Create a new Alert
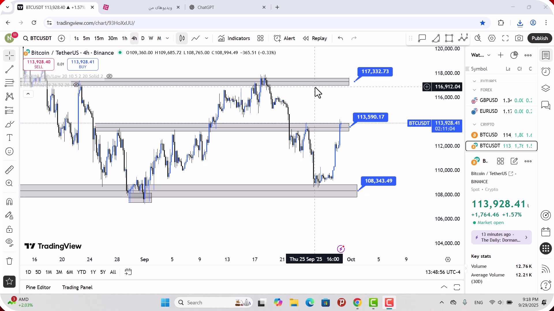 click(285, 38)
